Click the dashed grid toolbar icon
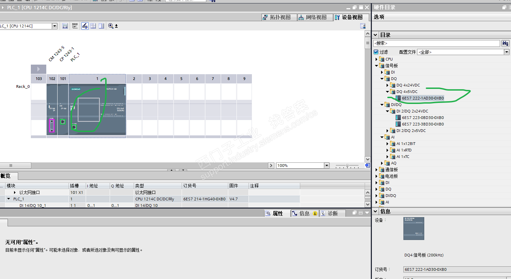The height and width of the screenshot is (279, 511). pos(93,26)
